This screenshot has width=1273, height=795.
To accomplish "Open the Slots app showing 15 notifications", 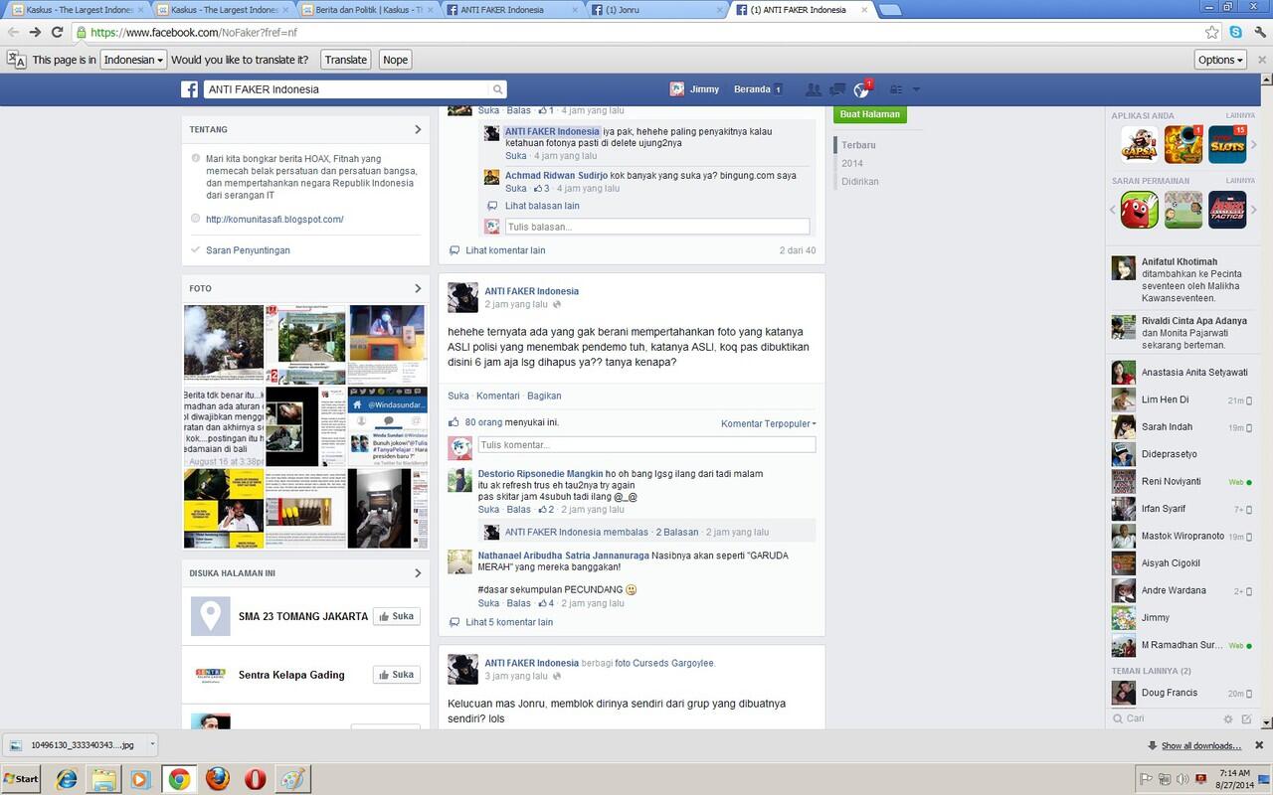I will 1226,143.
